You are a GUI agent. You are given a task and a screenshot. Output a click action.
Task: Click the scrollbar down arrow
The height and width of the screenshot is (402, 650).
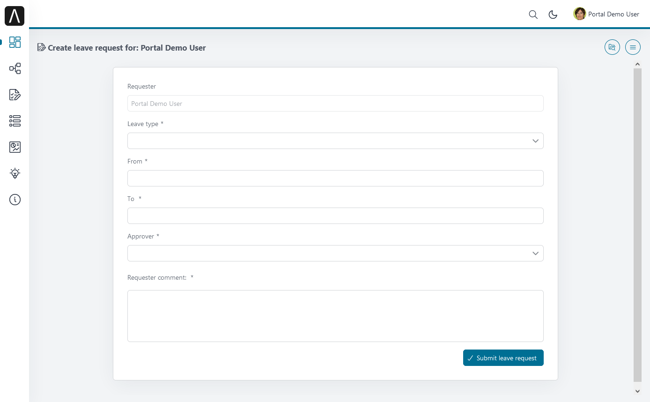coord(637,391)
